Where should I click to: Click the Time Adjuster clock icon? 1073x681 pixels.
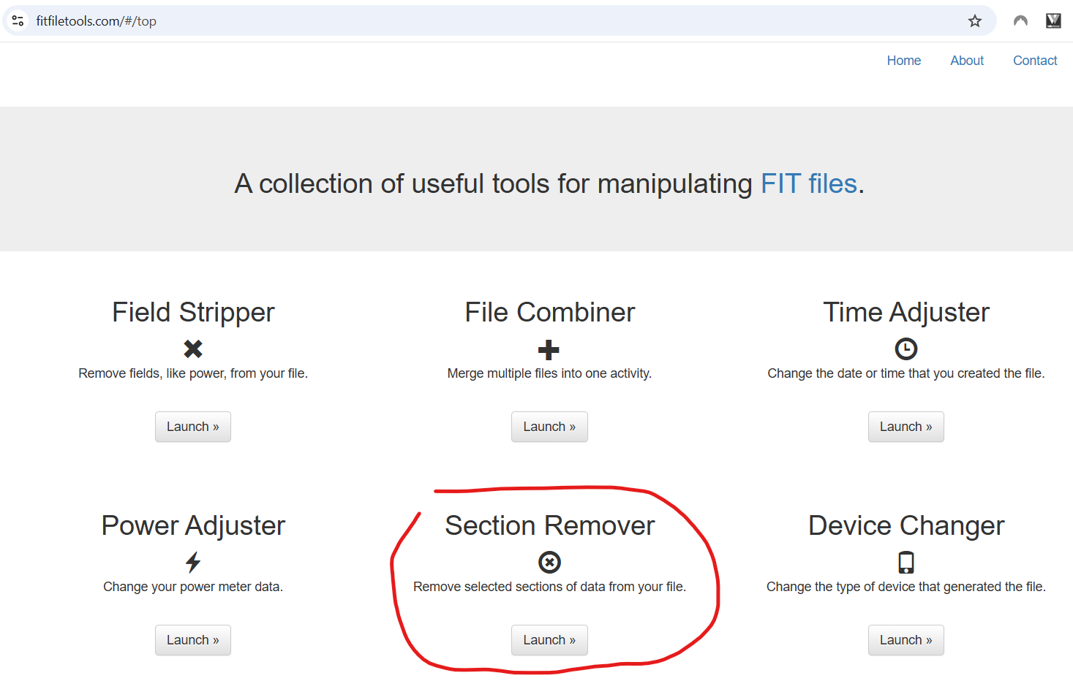[x=906, y=349]
